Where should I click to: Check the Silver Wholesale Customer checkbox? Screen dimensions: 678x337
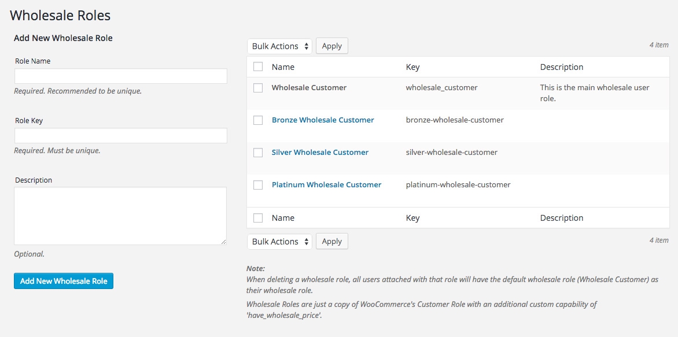click(x=258, y=153)
